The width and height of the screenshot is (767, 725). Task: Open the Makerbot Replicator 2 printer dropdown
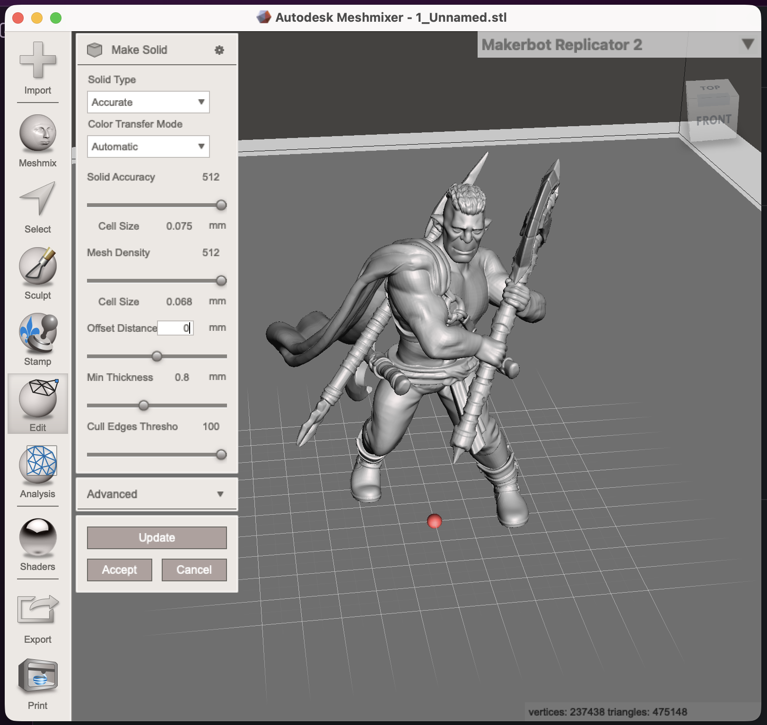[x=748, y=44]
